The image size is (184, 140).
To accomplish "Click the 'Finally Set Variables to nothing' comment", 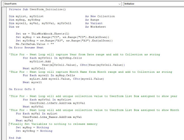I will click(53, 124).
